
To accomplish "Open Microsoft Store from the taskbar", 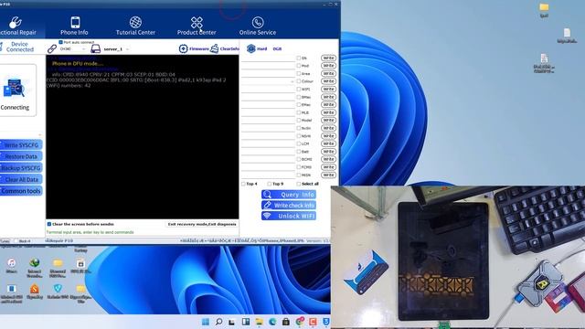I will coord(286,322).
